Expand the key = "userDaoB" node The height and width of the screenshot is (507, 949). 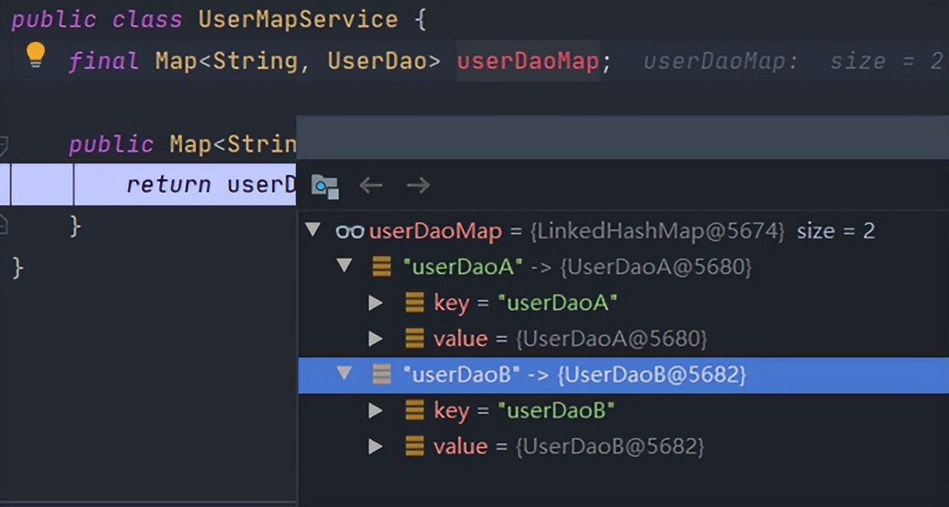tap(375, 410)
